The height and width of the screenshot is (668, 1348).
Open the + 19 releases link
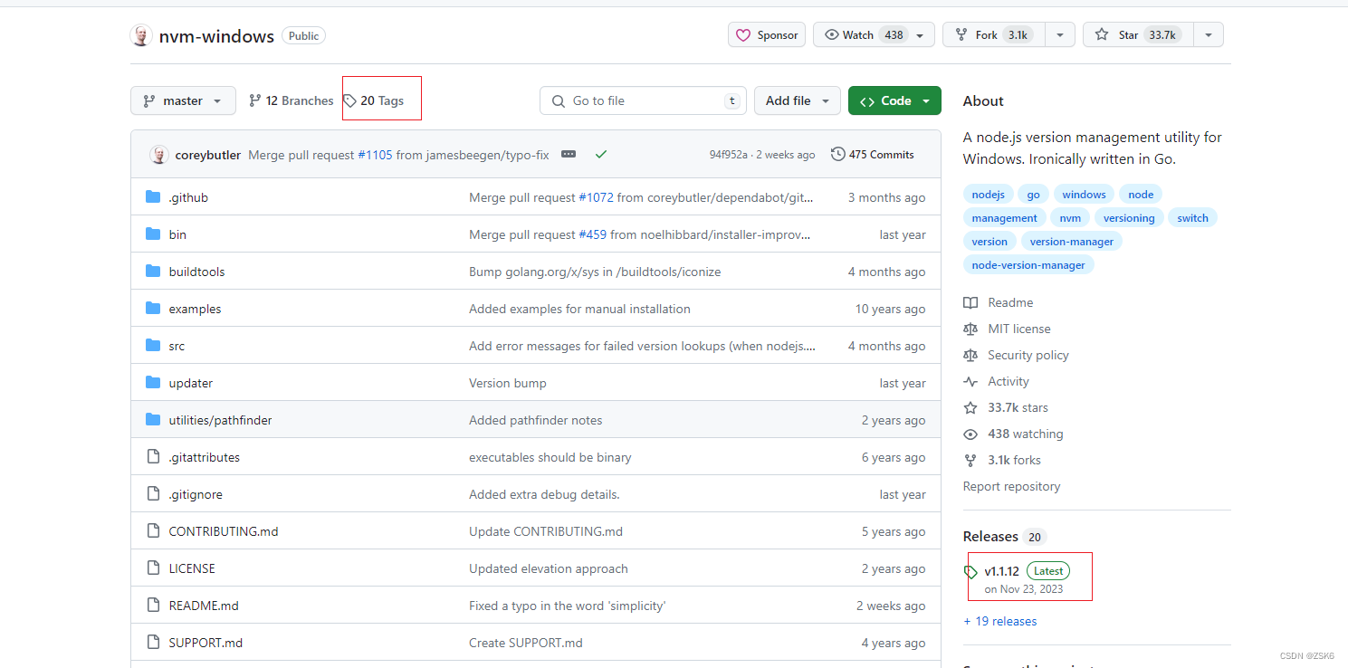point(1000,621)
